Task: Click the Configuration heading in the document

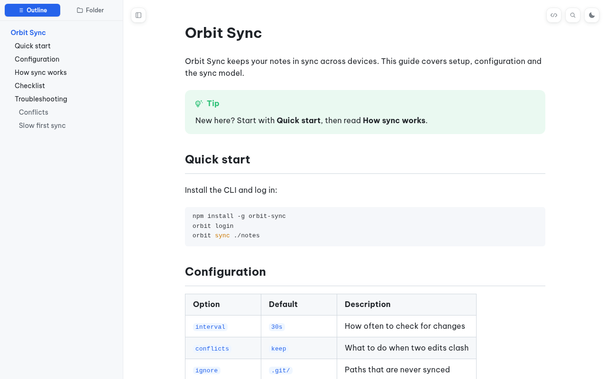Action: pos(225,271)
